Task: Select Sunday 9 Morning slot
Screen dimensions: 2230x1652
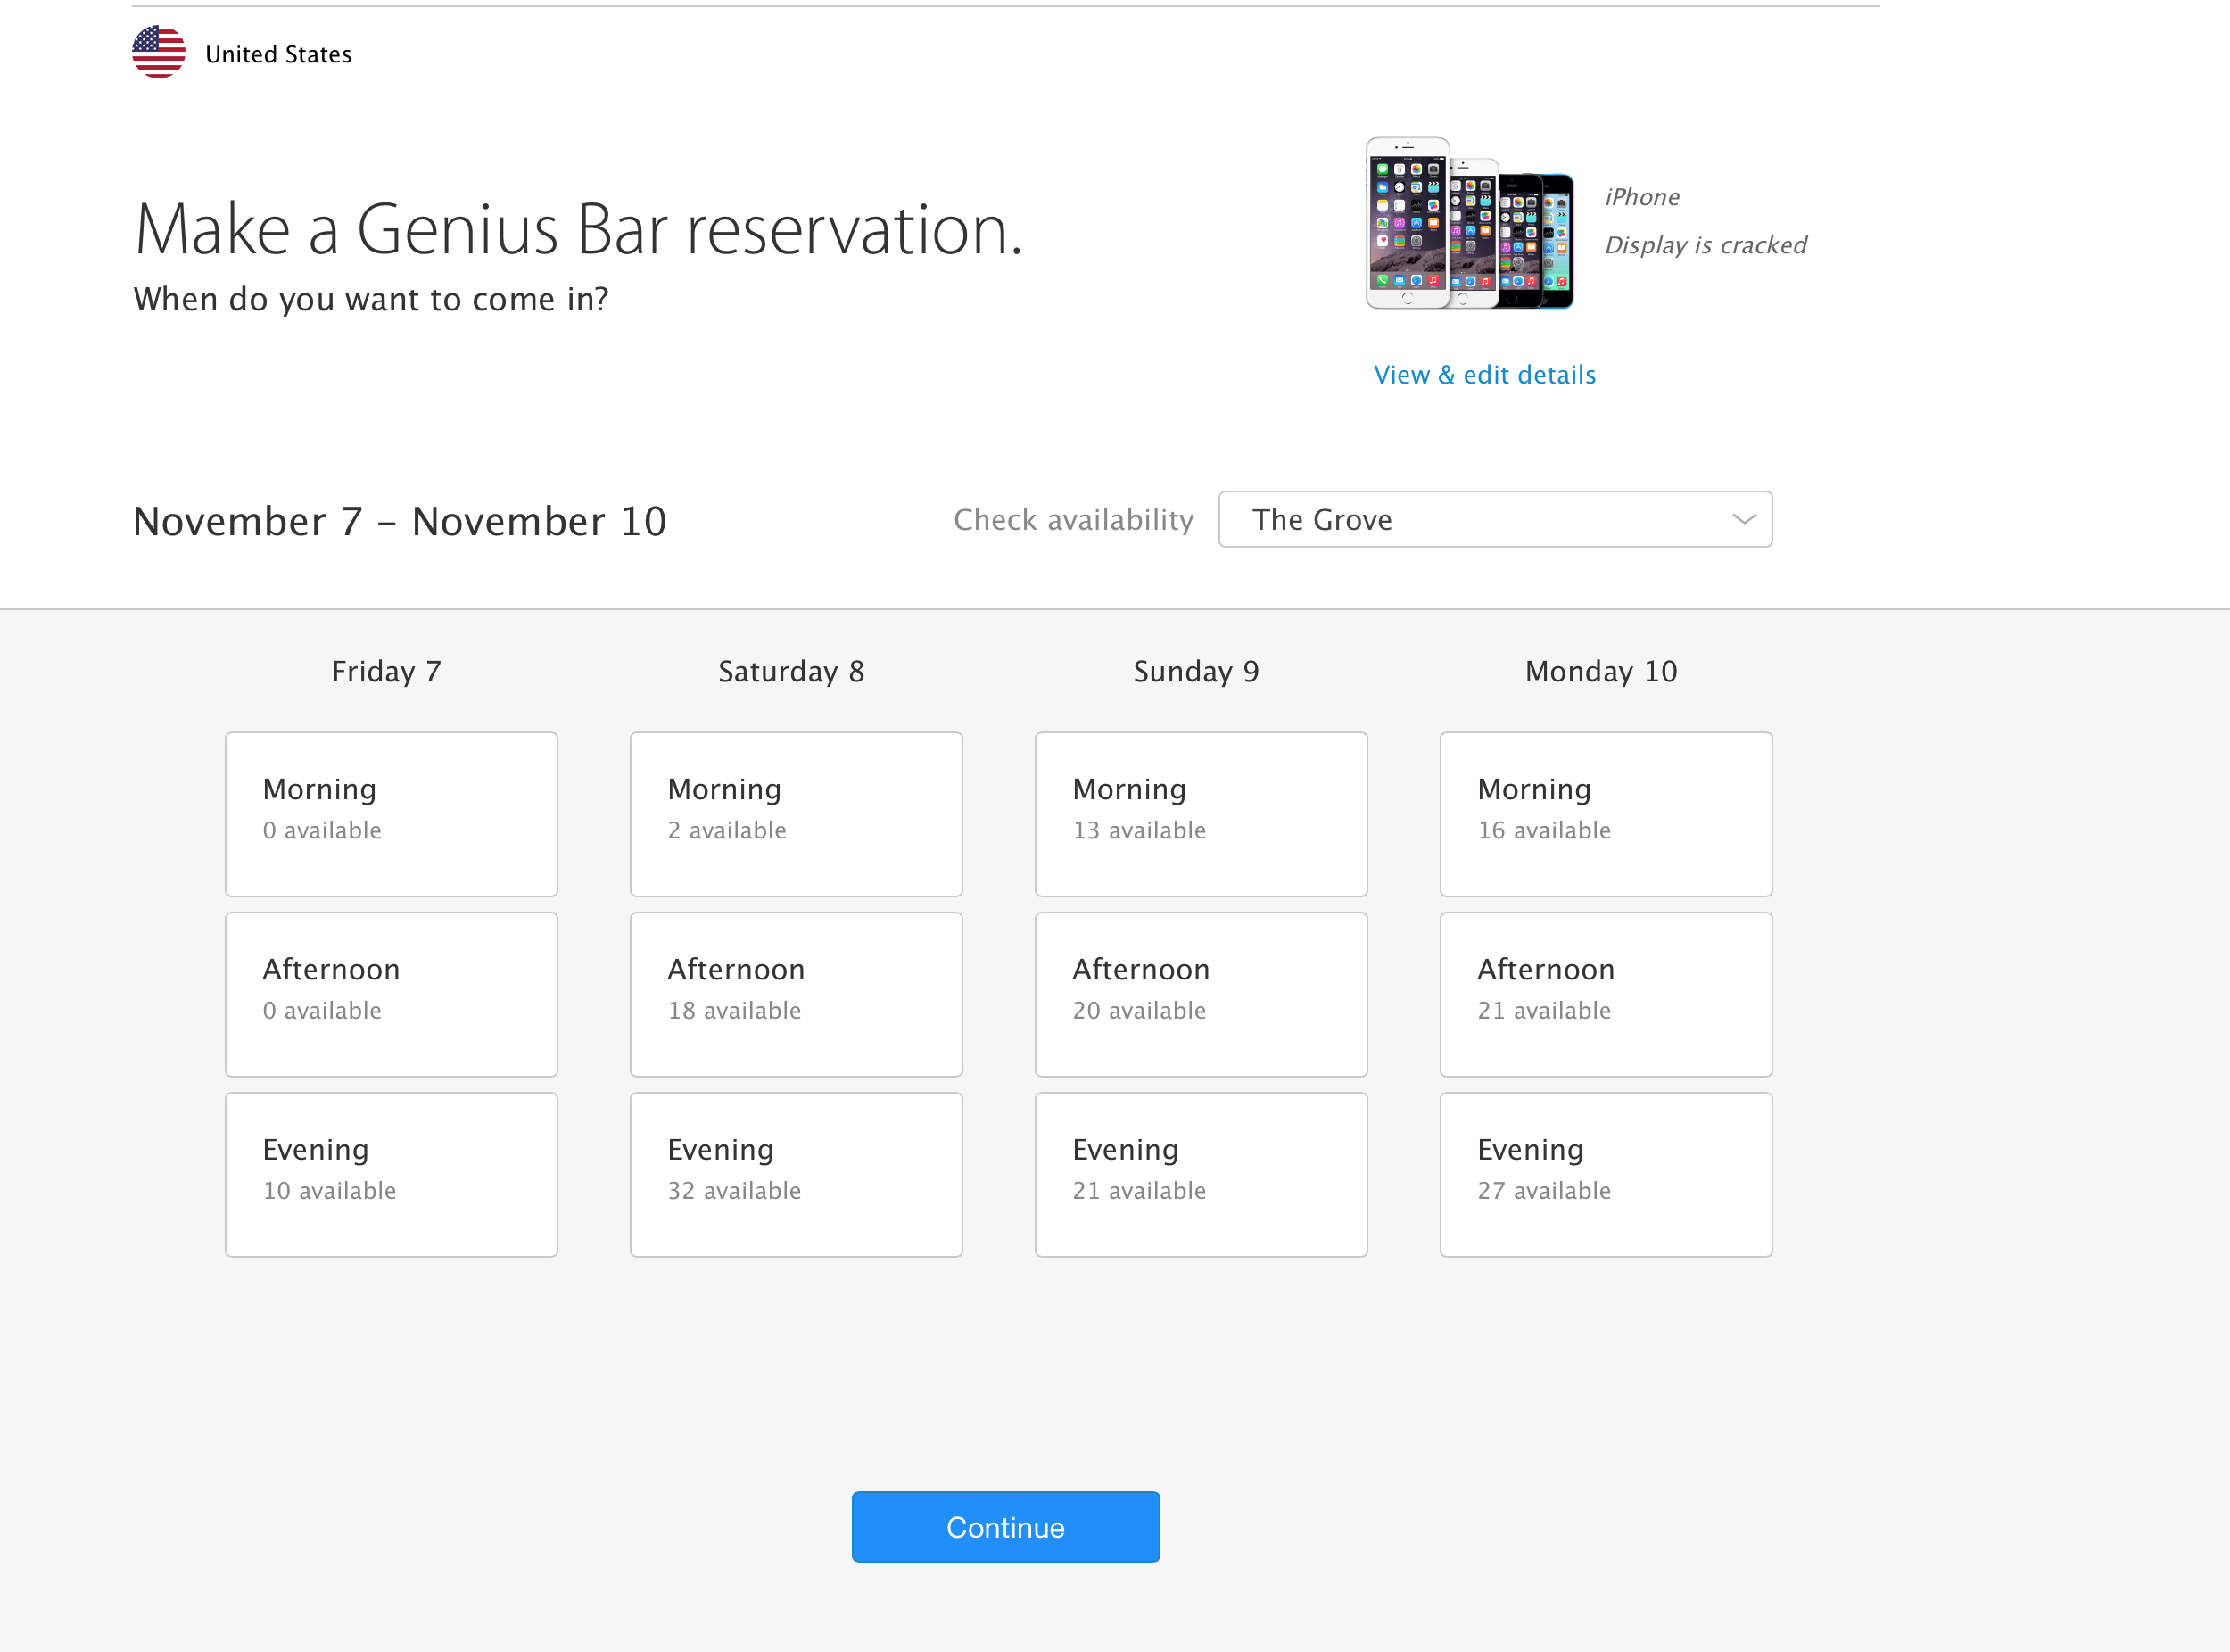Action: [x=1201, y=814]
